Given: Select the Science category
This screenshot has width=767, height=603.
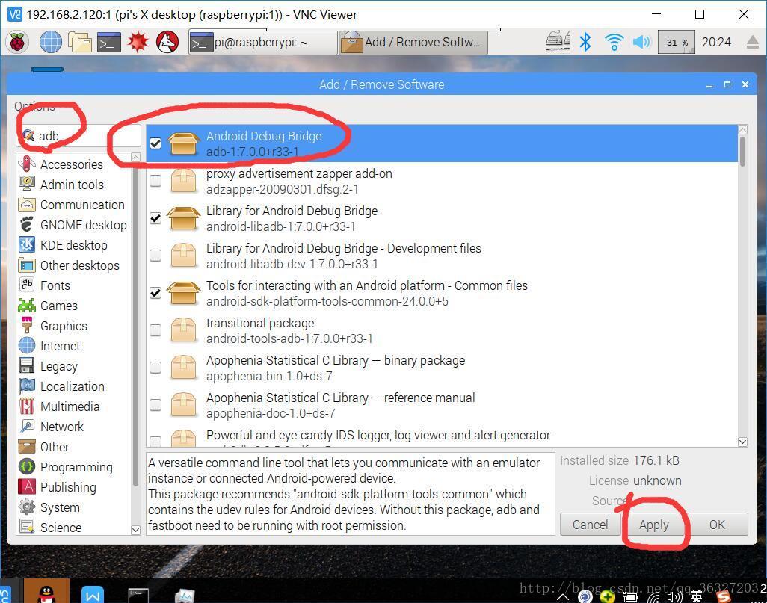Looking at the screenshot, I should (73, 528).
